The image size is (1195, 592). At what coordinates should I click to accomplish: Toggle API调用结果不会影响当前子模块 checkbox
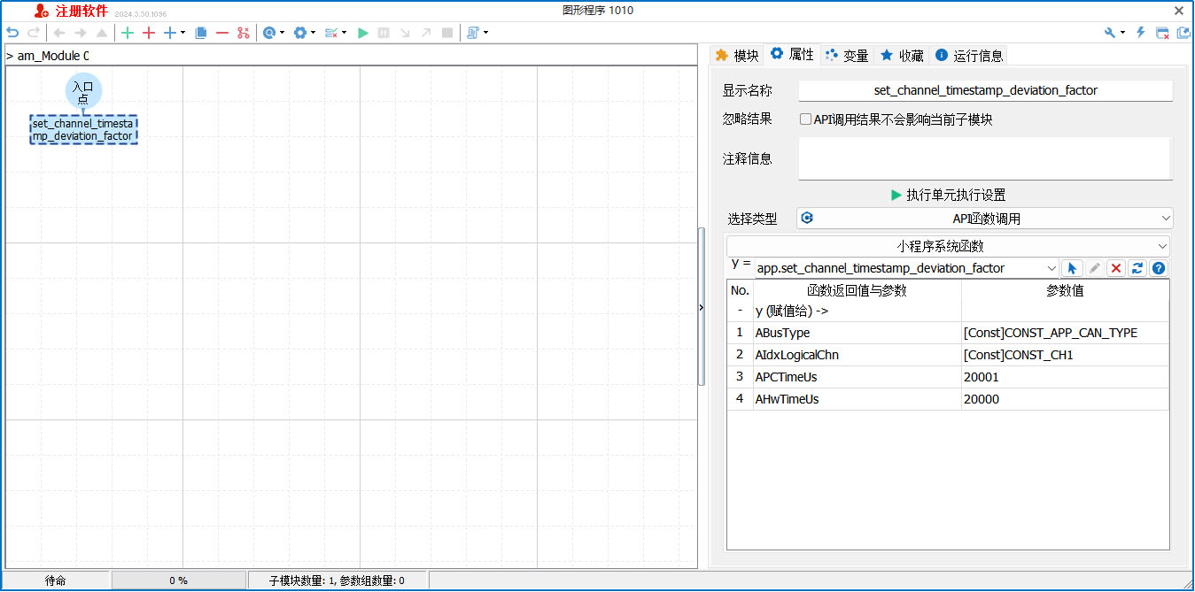click(805, 119)
